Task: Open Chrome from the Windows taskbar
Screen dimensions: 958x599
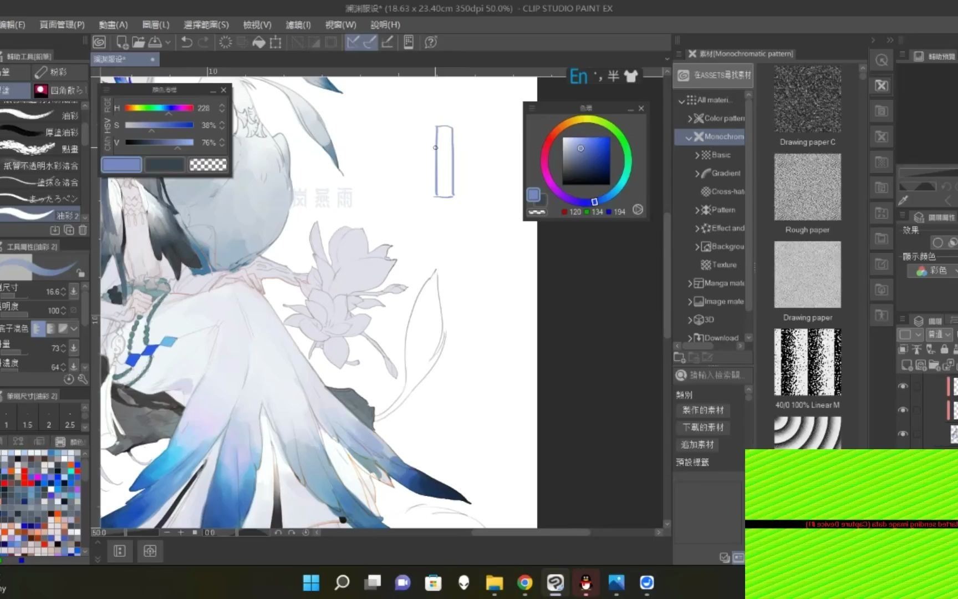Action: point(524,582)
